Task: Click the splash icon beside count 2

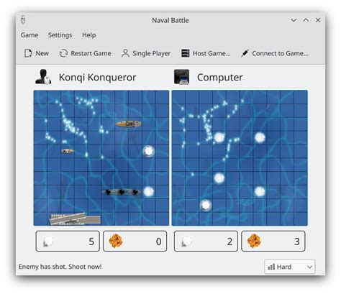Action: pyautogui.click(x=186, y=242)
